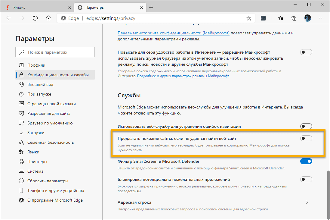Viewport: 330px width, 220px height.
Task: Click the Поиск в параметрах search field
Action: pyautogui.click(x=55, y=52)
